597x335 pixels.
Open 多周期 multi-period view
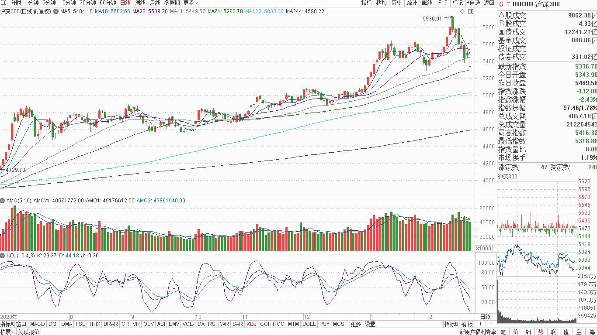pos(172,3)
